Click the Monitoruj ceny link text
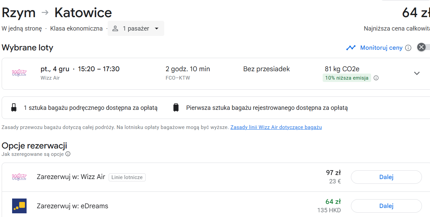 pyautogui.click(x=381, y=48)
